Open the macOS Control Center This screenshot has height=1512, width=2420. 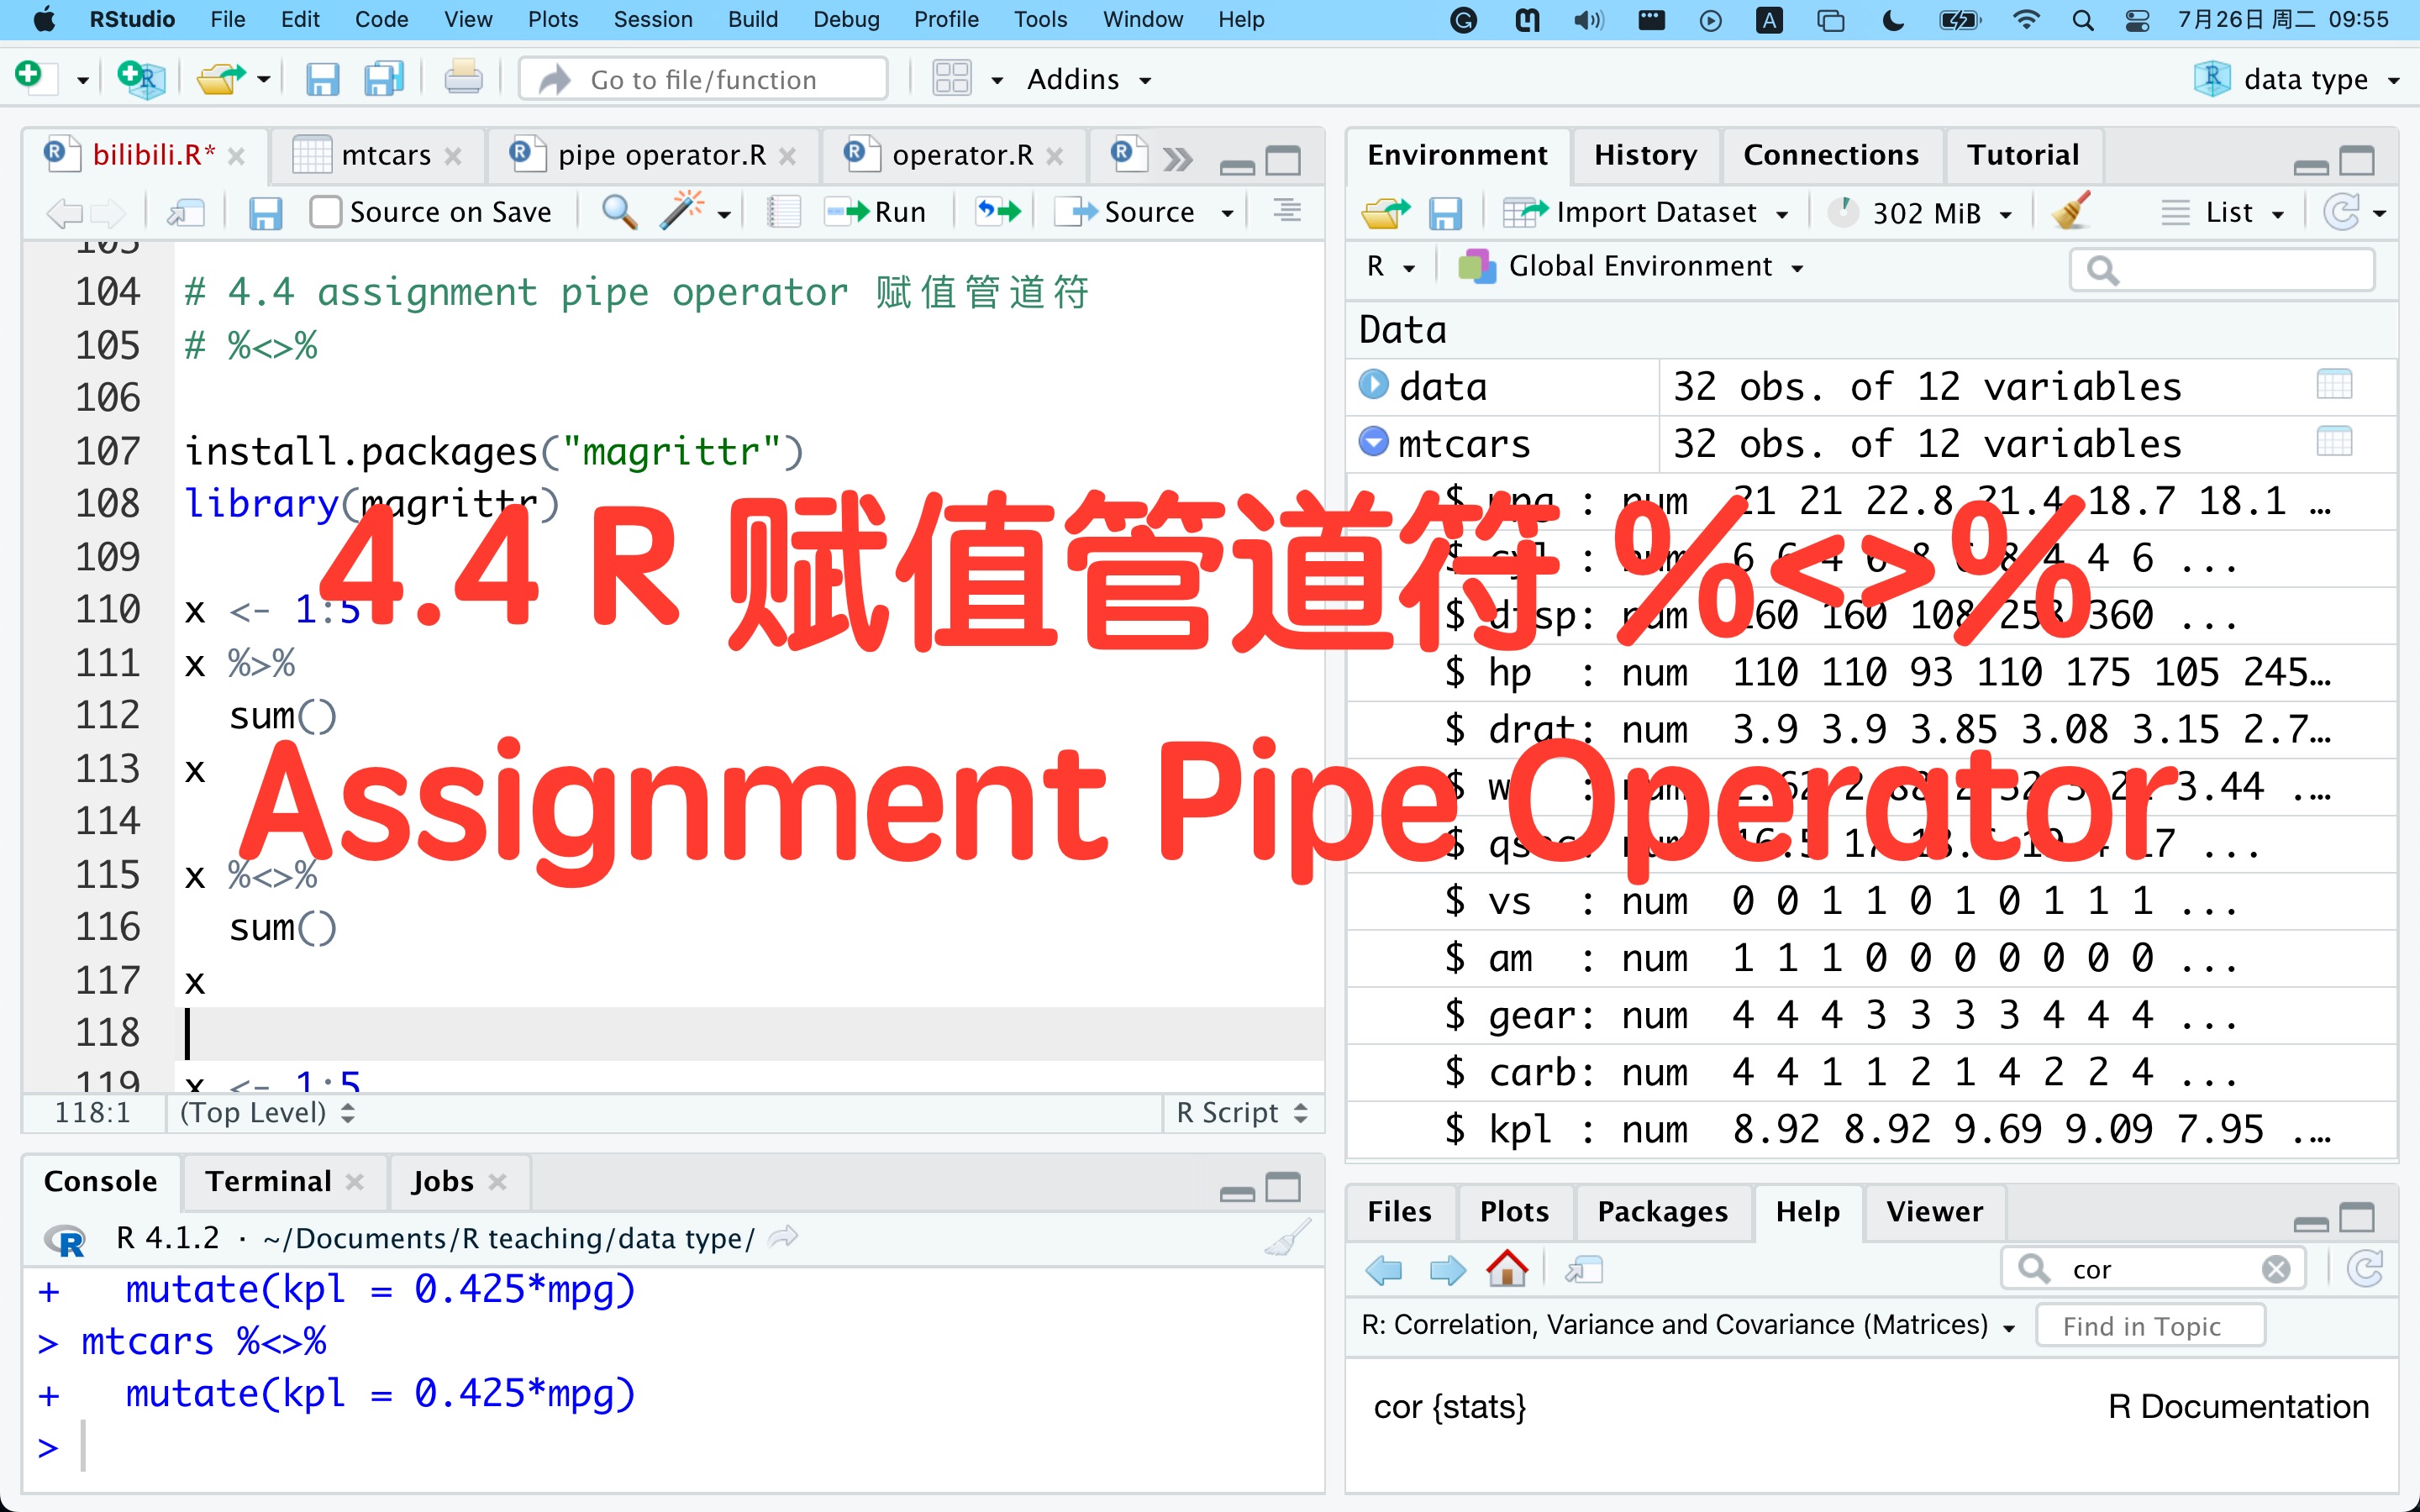2137,20
